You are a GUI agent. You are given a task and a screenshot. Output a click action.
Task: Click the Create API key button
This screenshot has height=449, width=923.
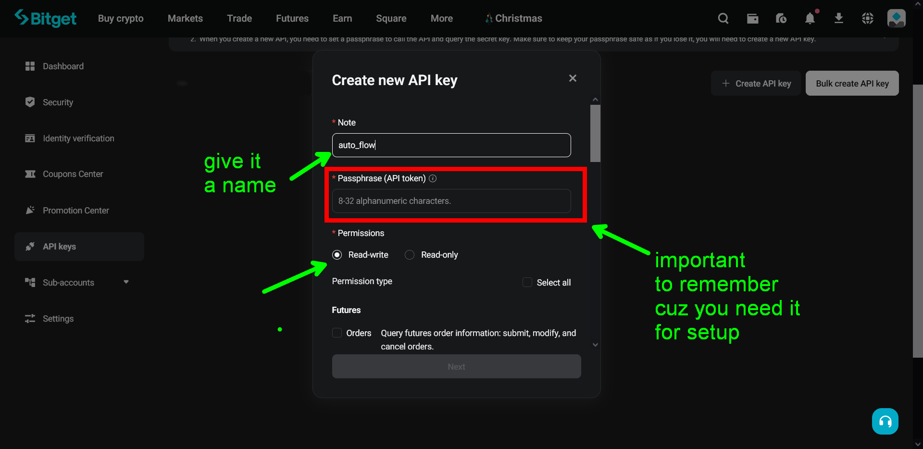pos(756,83)
